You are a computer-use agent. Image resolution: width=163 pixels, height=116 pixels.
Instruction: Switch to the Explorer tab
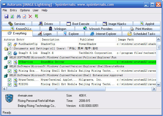click(x=71, y=34)
